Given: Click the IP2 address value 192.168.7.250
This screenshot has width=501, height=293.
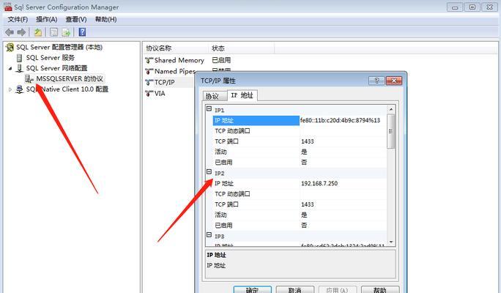Looking at the screenshot, I should [x=319, y=183].
